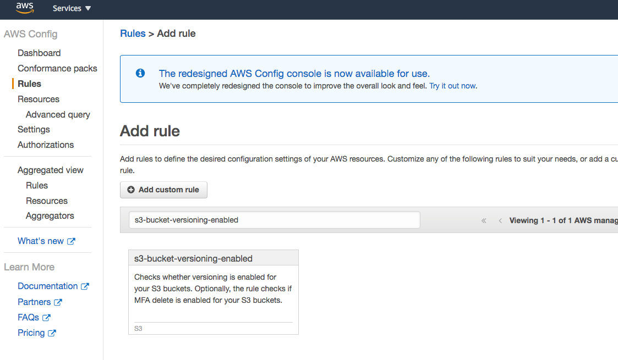
Task: Open Advanced query in the sidebar
Action: click(x=58, y=114)
